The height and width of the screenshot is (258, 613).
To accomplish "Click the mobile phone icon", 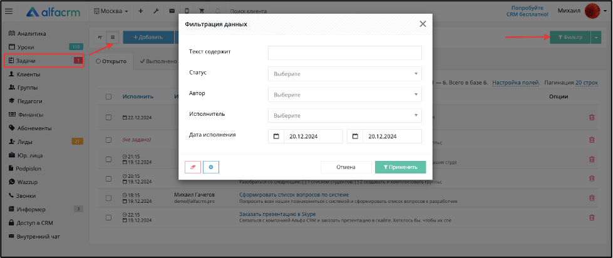I will (187, 11).
